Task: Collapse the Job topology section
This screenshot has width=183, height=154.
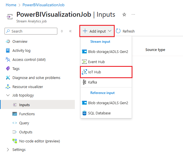Action: (x=8, y=95)
